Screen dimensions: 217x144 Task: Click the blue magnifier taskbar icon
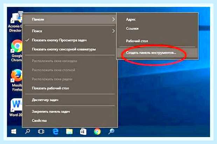point(111,131)
